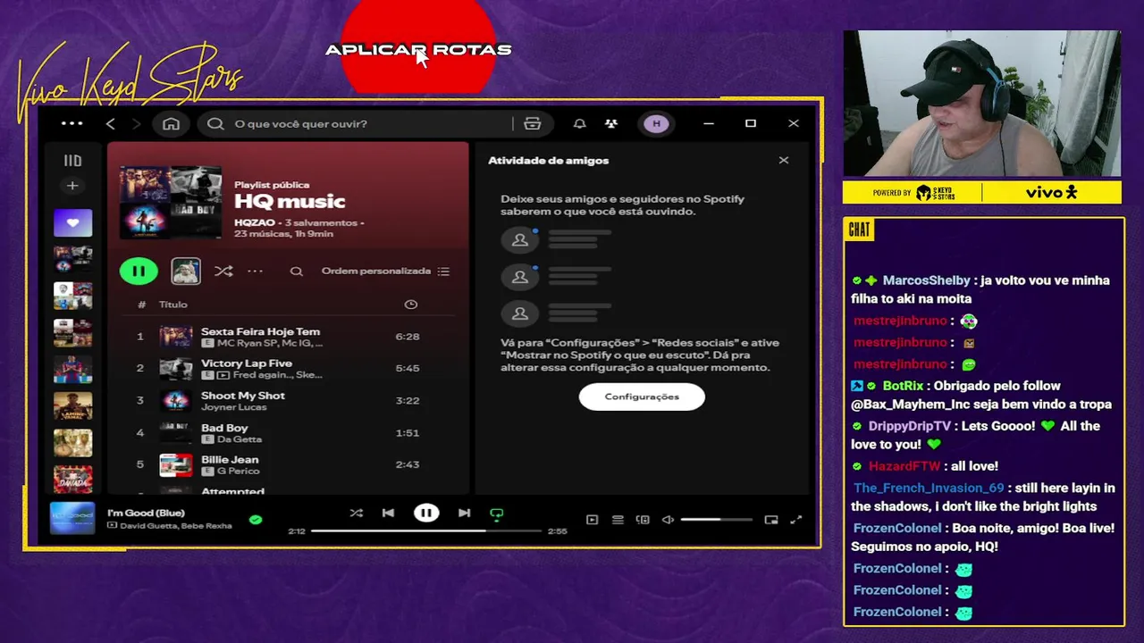The image size is (1144, 643).
Task: Open David Guetta, Bebe Rexha artist link
Action: point(175,525)
